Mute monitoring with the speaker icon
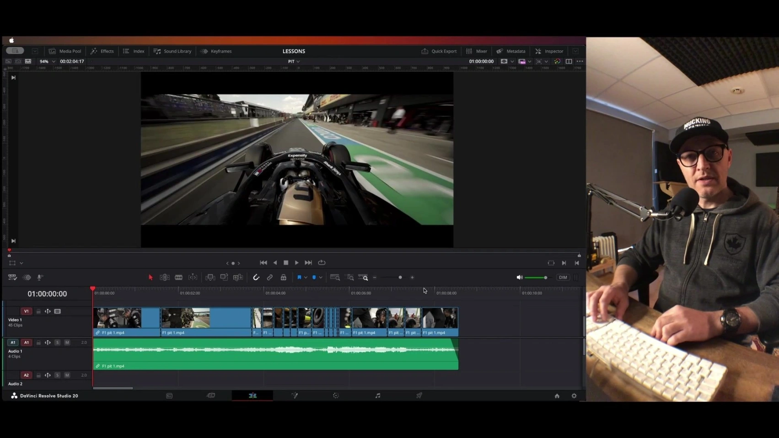This screenshot has width=779, height=438. click(x=519, y=278)
